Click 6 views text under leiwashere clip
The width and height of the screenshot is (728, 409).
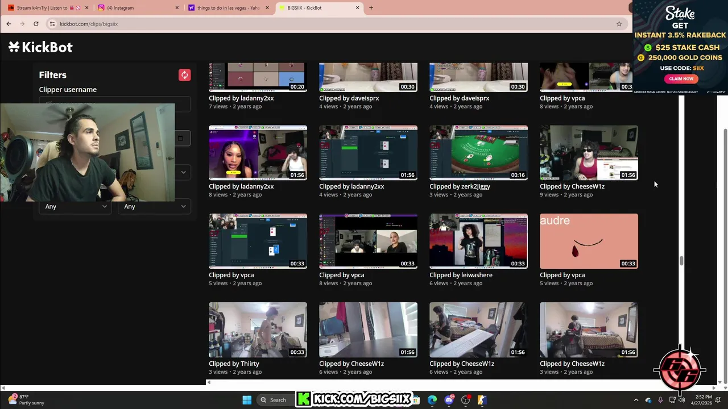click(x=439, y=283)
